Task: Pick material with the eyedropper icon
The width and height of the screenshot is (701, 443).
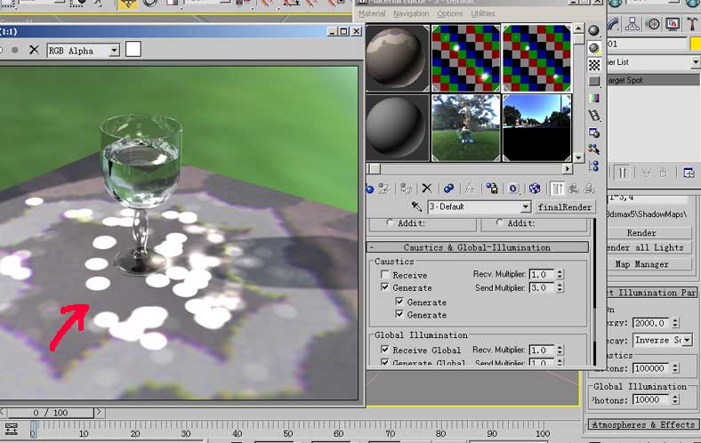Action: pyautogui.click(x=416, y=206)
